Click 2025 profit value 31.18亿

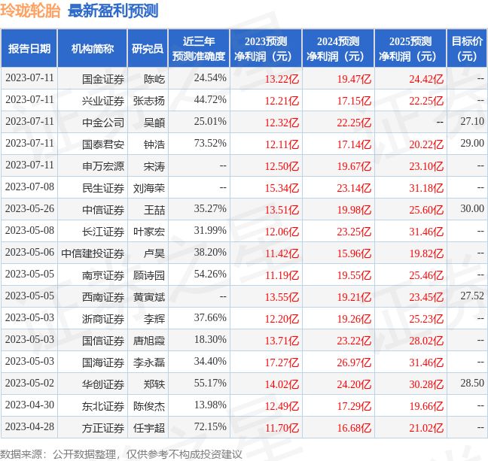coord(426,188)
